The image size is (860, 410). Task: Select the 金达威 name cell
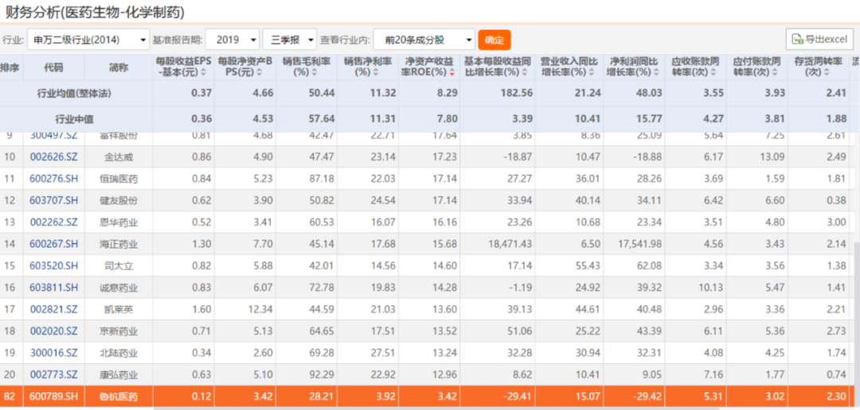[119, 157]
